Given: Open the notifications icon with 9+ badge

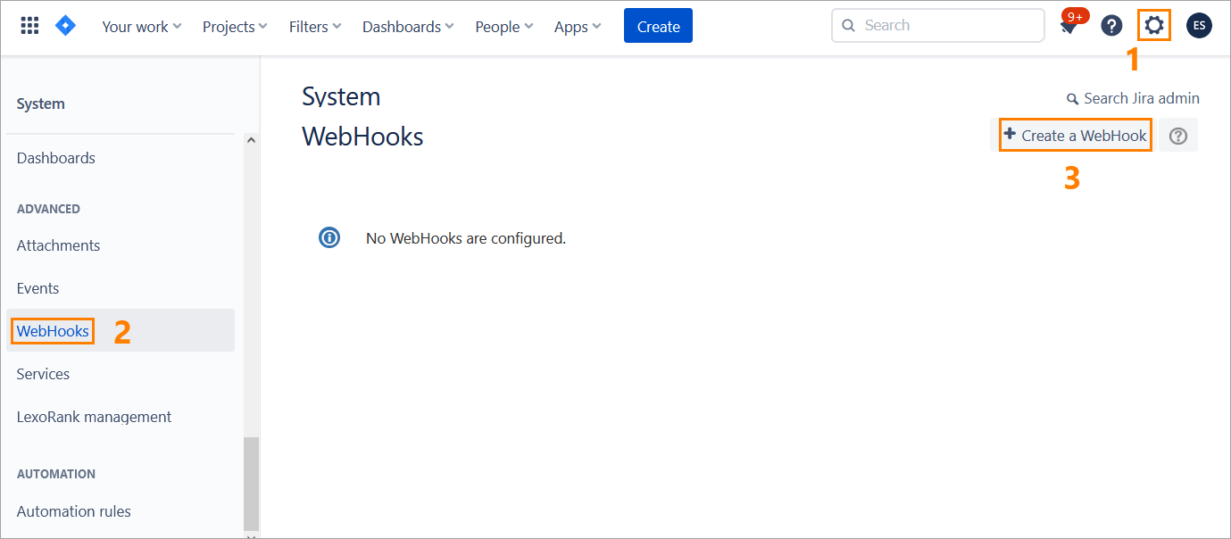Looking at the screenshot, I should [x=1069, y=26].
